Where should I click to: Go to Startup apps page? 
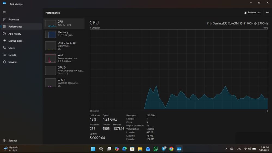(21, 41)
